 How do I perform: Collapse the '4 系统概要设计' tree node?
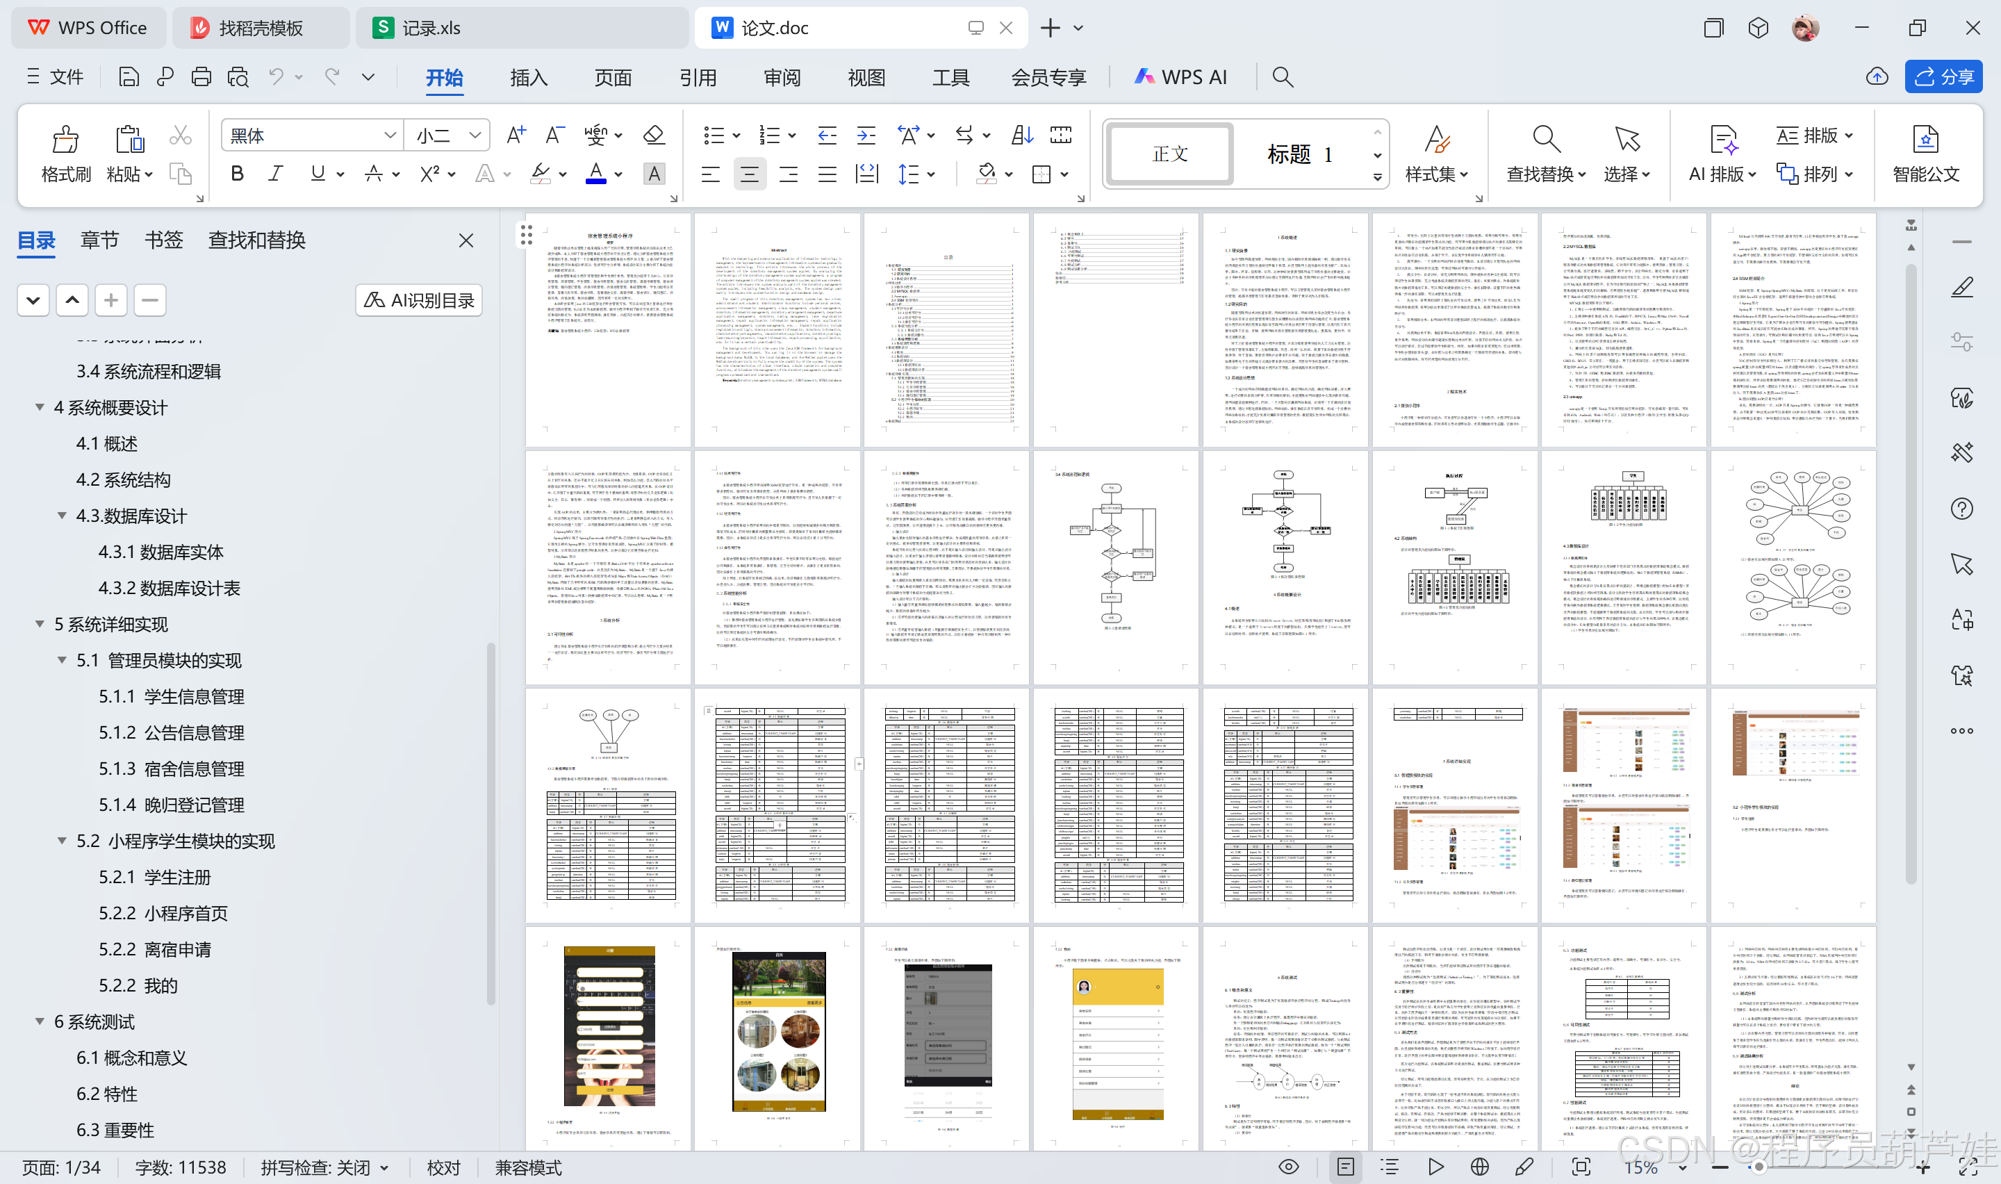click(39, 407)
